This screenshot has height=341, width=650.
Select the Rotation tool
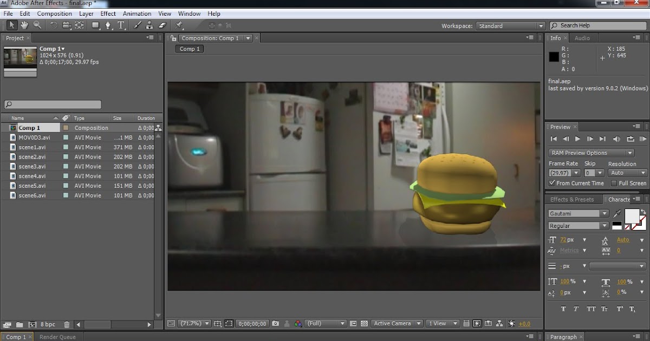tap(54, 25)
